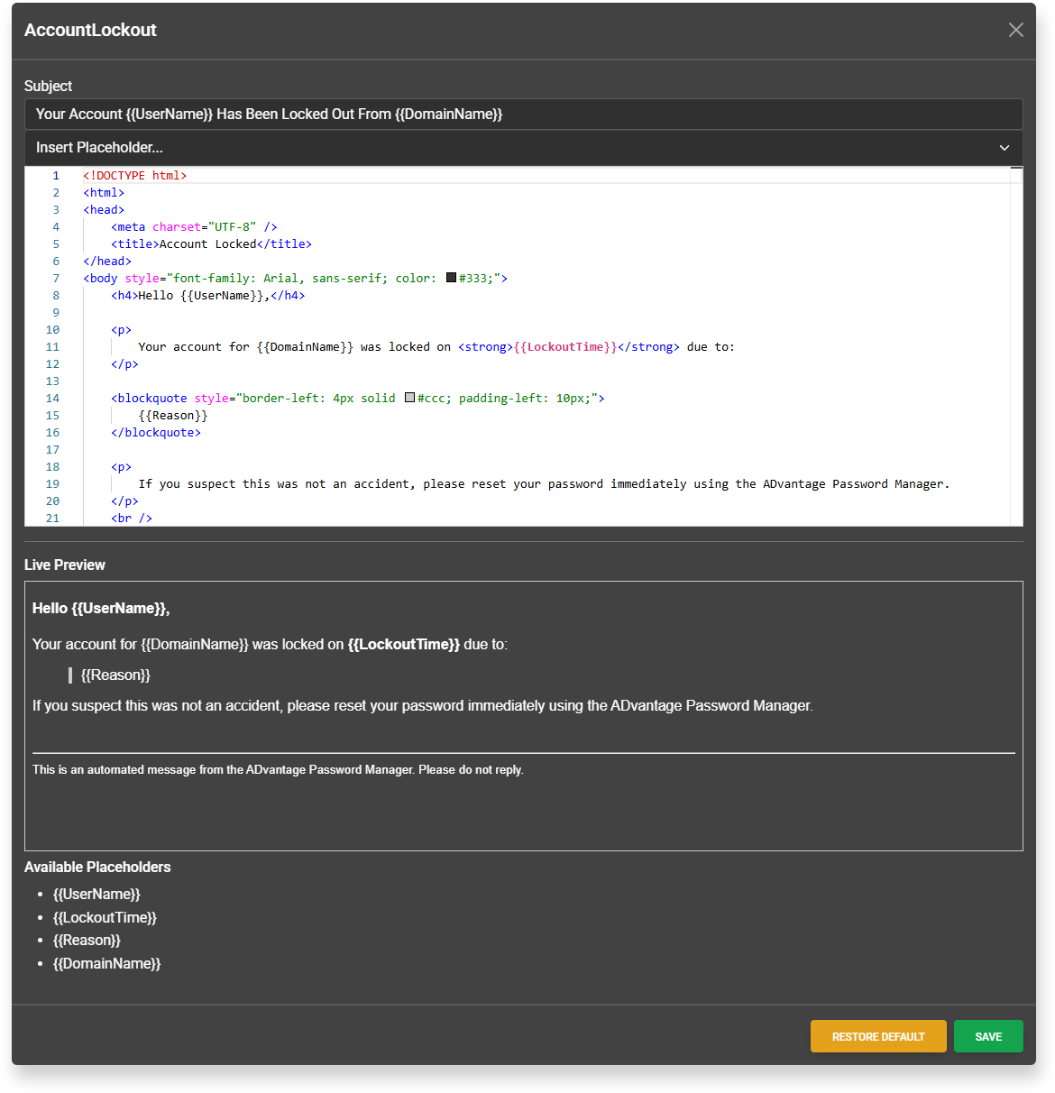Click {{Reason}} on code line 15

(173, 416)
